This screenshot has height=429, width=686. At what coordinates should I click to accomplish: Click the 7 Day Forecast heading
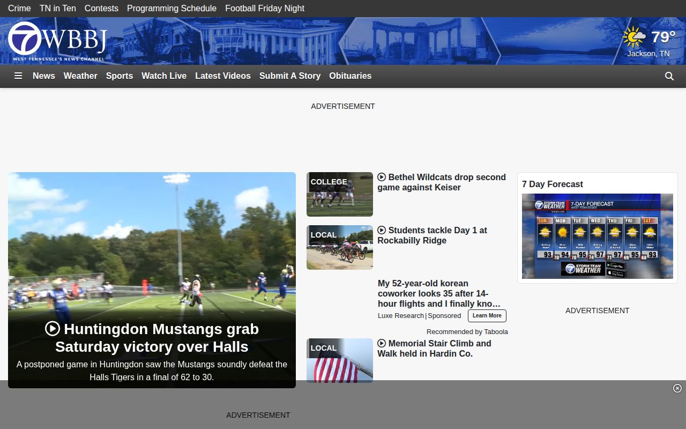pyautogui.click(x=553, y=184)
